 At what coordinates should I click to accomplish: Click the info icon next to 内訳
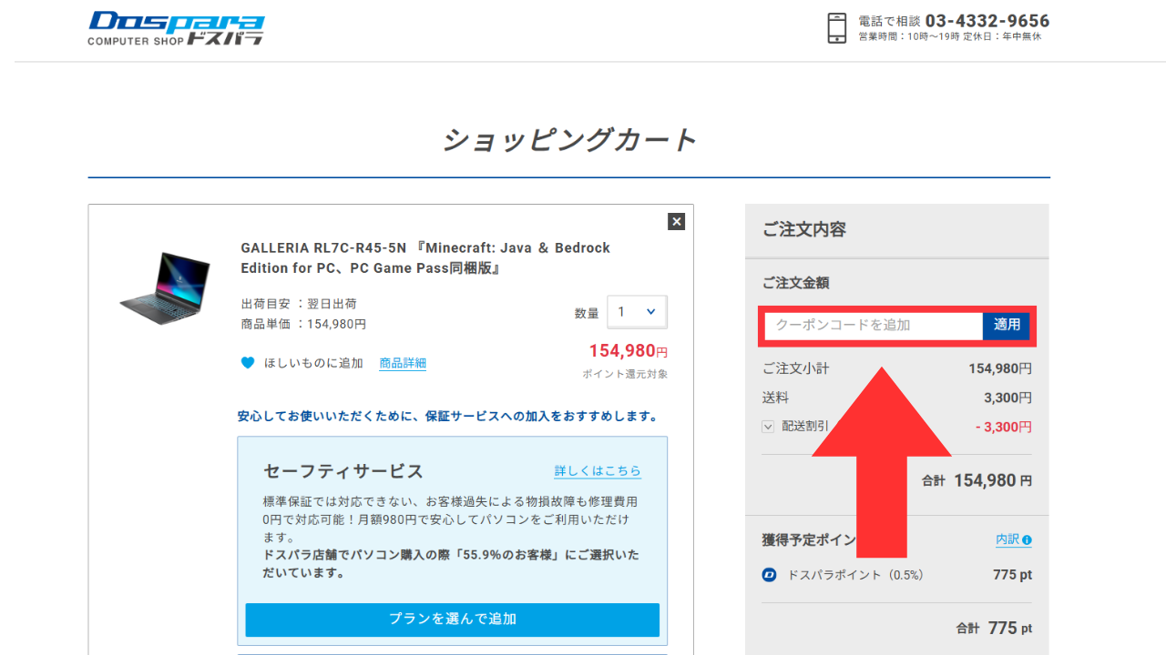1027,539
